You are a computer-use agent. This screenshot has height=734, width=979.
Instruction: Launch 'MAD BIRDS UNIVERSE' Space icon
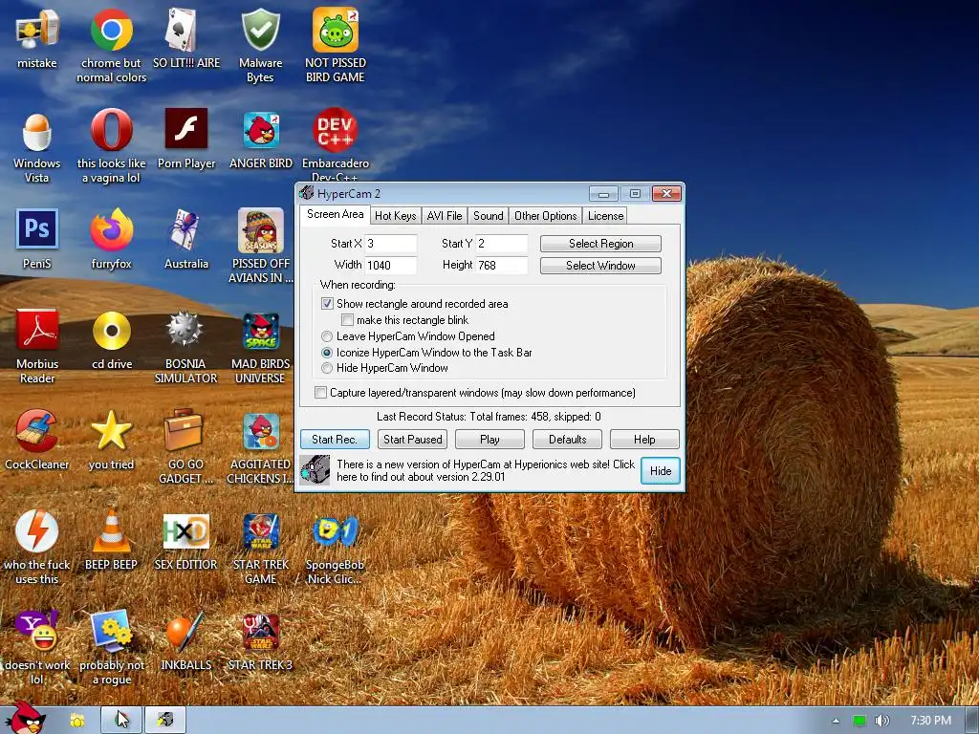[260, 331]
